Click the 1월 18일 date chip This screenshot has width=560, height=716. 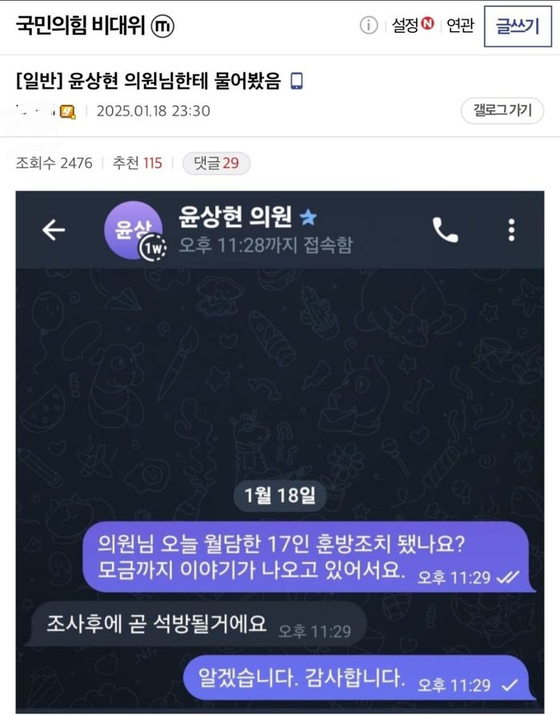tap(280, 495)
